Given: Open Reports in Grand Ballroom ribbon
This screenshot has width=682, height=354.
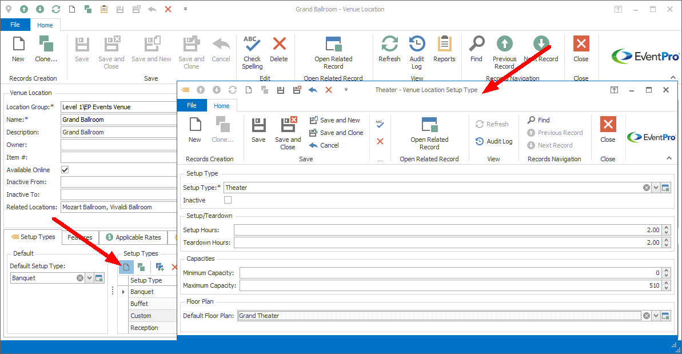Looking at the screenshot, I should [444, 49].
